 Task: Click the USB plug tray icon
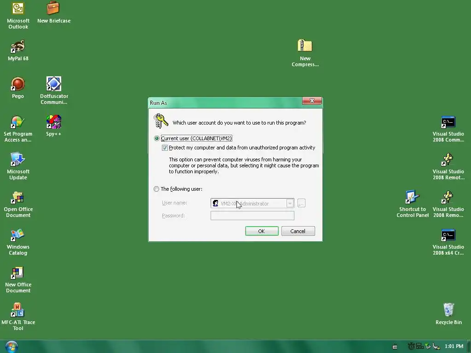pyautogui.click(x=437, y=347)
